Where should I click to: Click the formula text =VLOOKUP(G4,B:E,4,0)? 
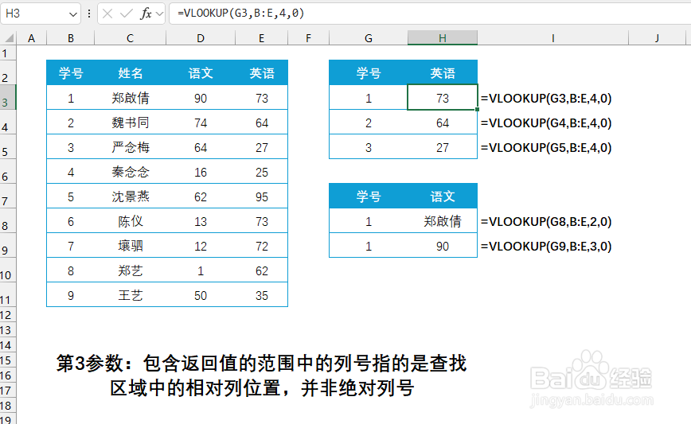point(546,123)
